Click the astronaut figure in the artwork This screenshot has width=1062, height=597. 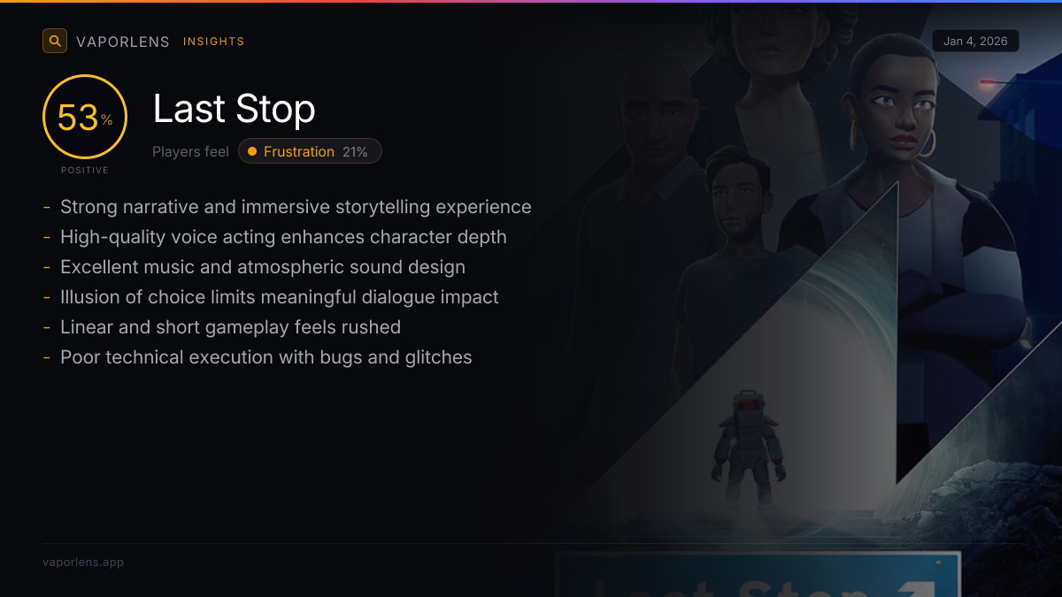[x=748, y=448]
